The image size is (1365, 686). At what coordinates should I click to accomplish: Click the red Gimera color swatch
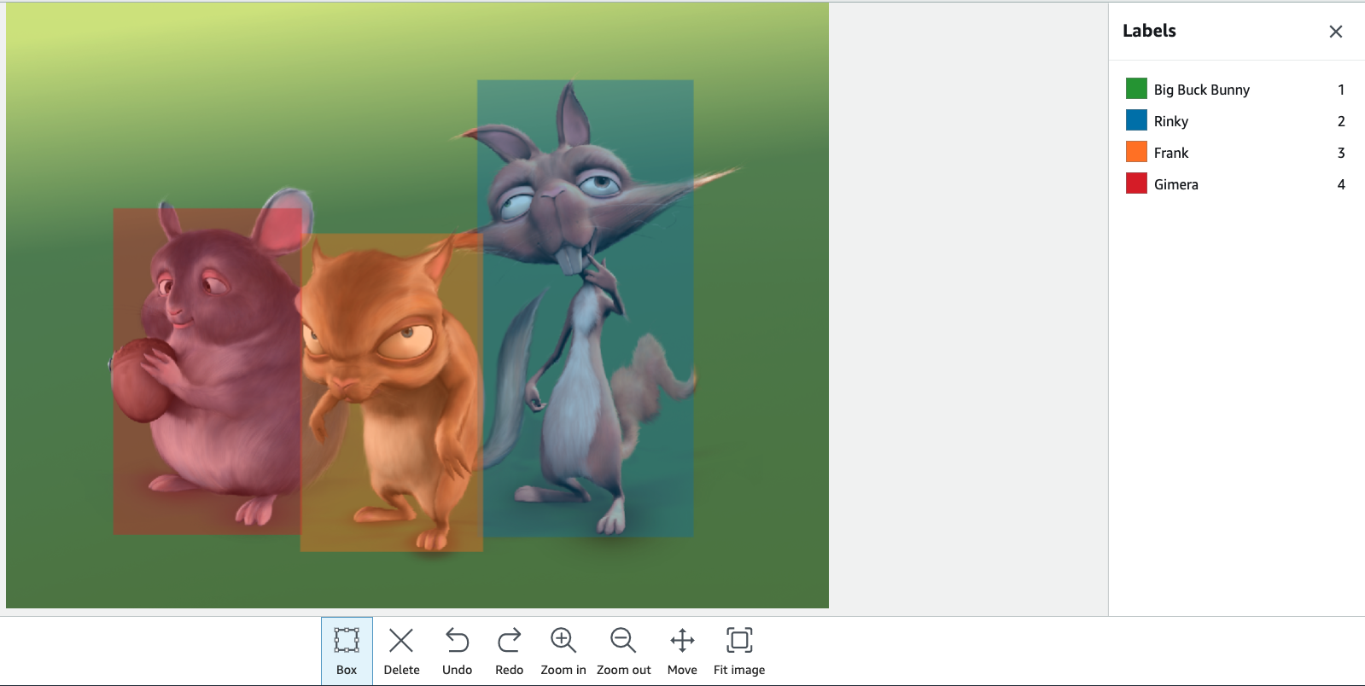click(1136, 183)
